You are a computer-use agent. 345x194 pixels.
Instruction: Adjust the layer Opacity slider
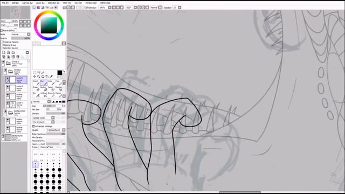tap(20, 38)
